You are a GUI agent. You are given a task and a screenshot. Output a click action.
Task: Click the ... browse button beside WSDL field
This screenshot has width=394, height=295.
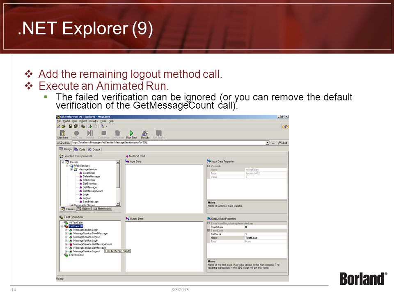pyautogui.click(x=273, y=143)
